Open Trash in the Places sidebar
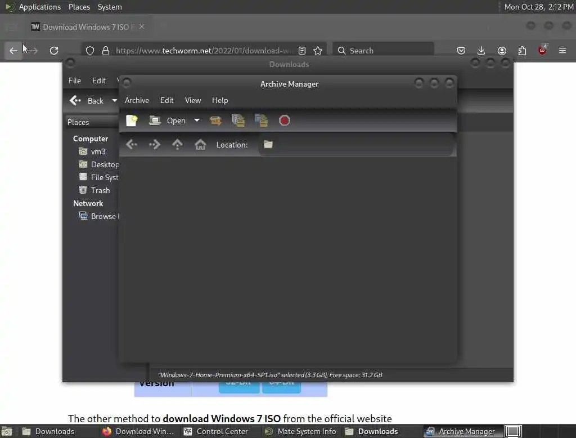This screenshot has height=438, width=576. (94, 190)
